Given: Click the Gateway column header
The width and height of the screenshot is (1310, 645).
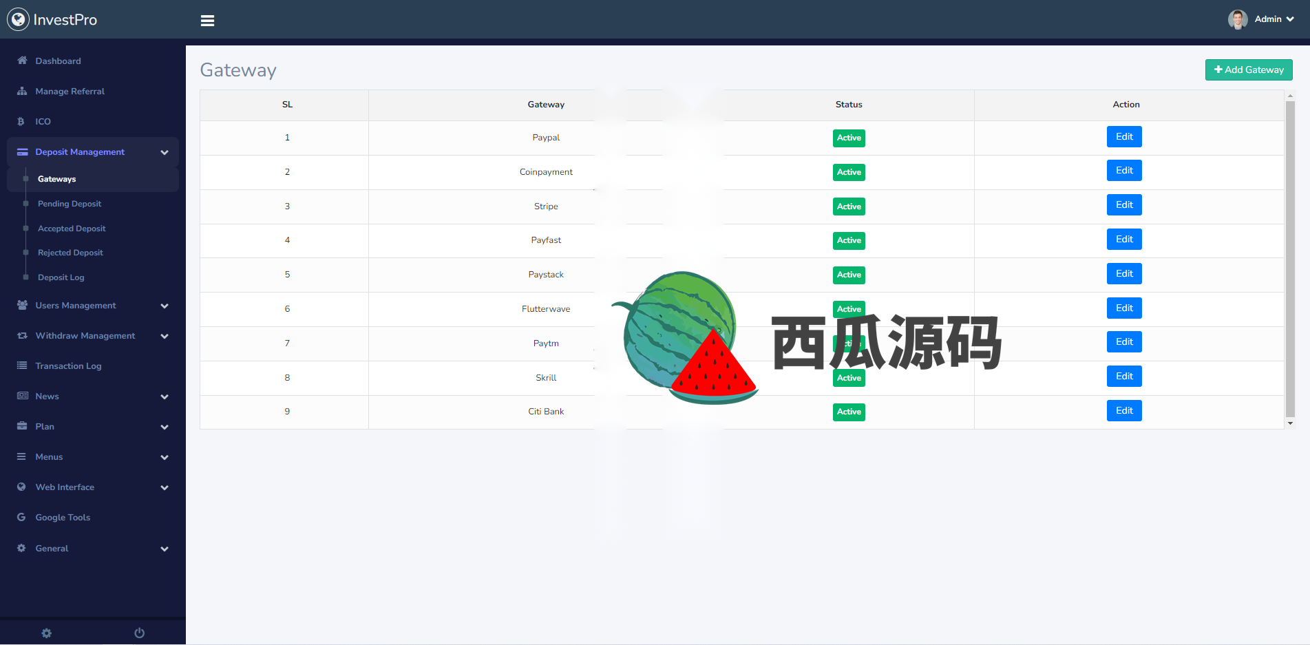Looking at the screenshot, I should [x=546, y=105].
